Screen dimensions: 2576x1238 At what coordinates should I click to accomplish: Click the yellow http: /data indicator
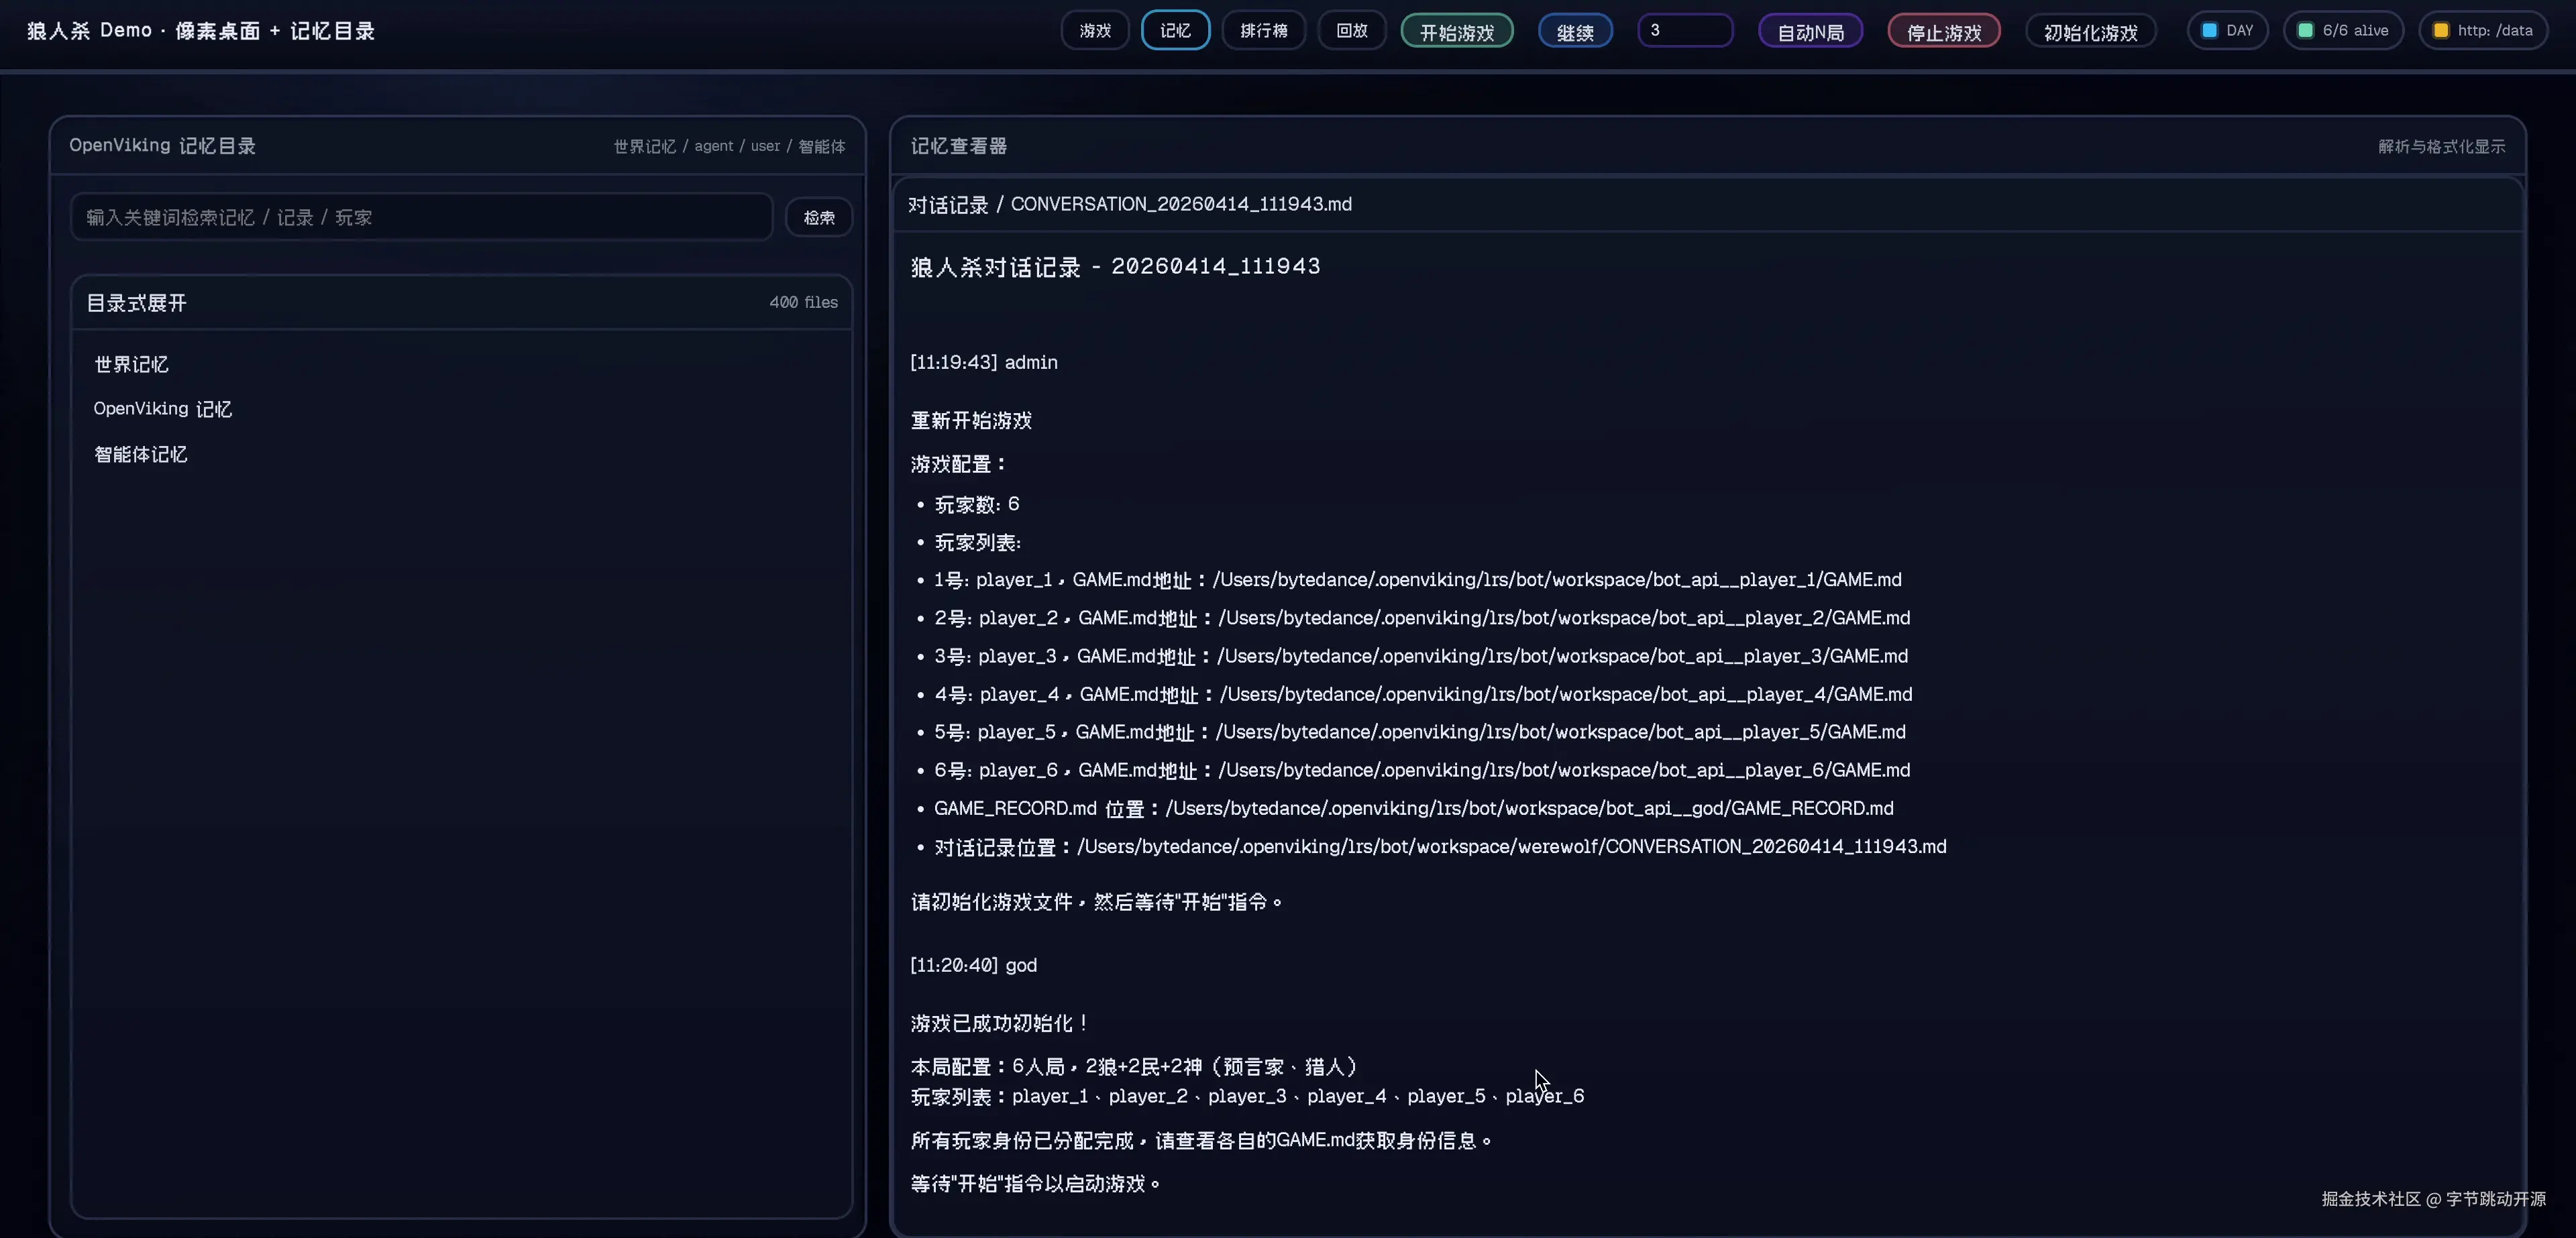point(2483,30)
